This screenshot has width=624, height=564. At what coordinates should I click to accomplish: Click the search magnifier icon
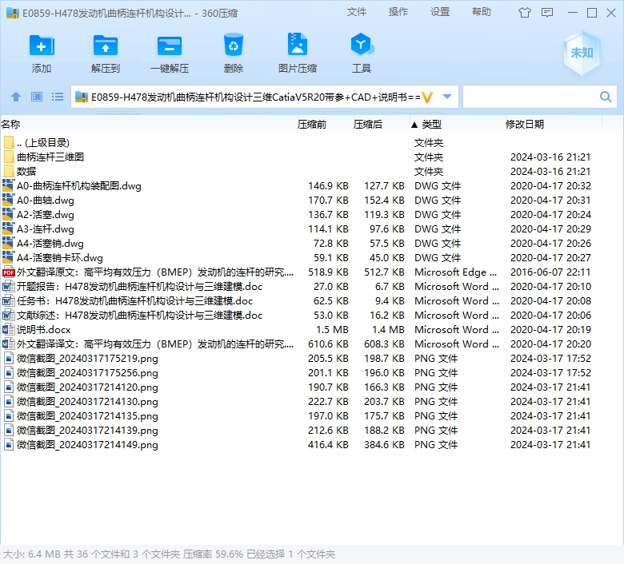pos(606,97)
